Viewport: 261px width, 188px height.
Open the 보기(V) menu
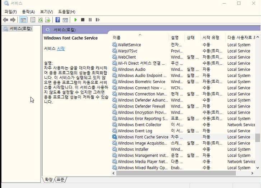(x=46, y=12)
